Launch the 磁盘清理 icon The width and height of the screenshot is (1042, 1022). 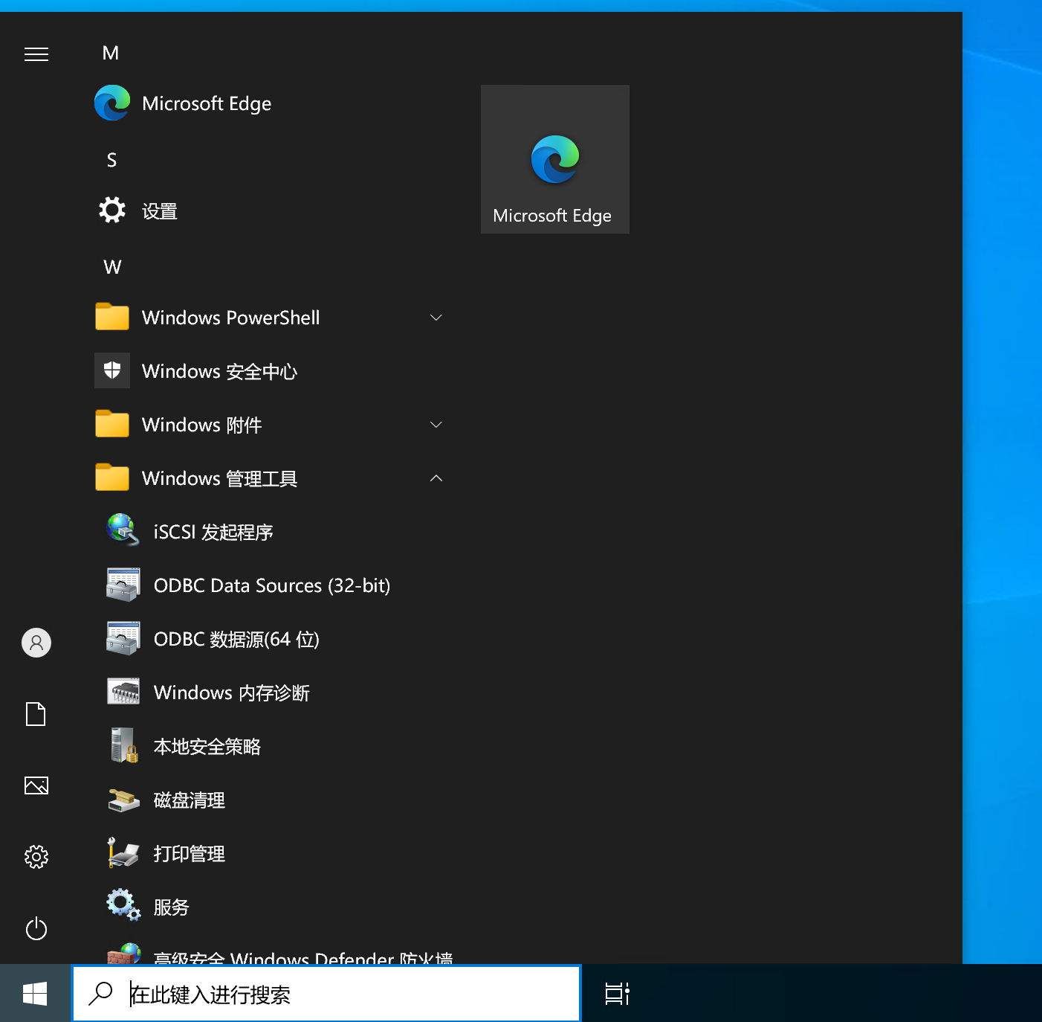(123, 800)
